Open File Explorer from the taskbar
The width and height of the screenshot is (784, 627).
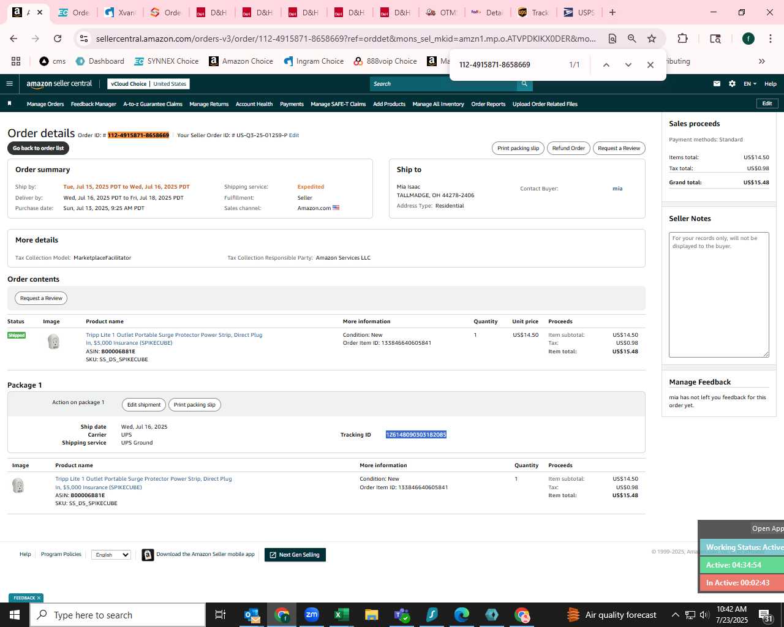[x=371, y=615]
